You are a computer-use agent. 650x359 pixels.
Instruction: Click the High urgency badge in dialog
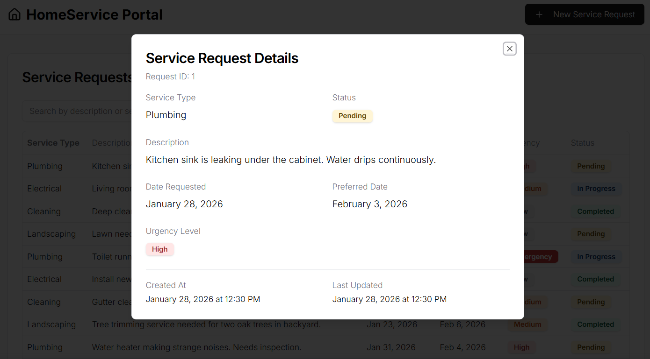tap(159, 249)
